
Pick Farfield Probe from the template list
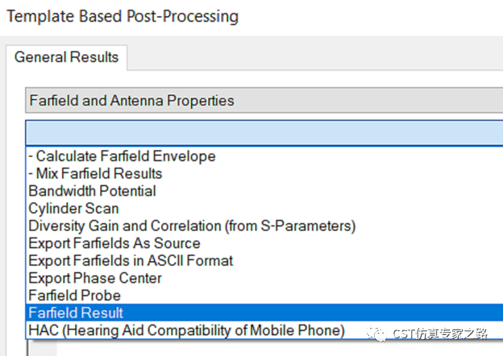pos(264,296)
